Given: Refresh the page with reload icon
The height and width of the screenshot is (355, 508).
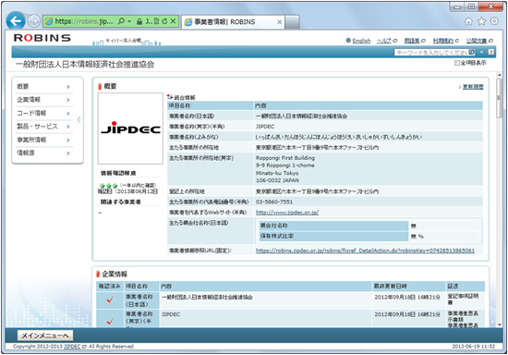Looking at the screenshot, I should [164, 21].
